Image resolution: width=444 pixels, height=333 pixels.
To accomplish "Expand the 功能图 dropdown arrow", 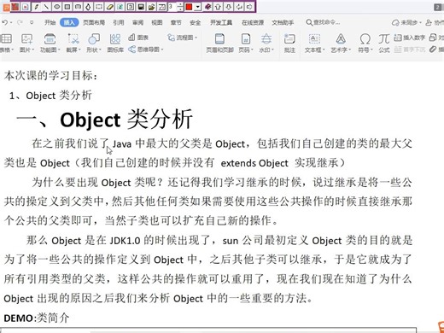I will pos(59,50).
